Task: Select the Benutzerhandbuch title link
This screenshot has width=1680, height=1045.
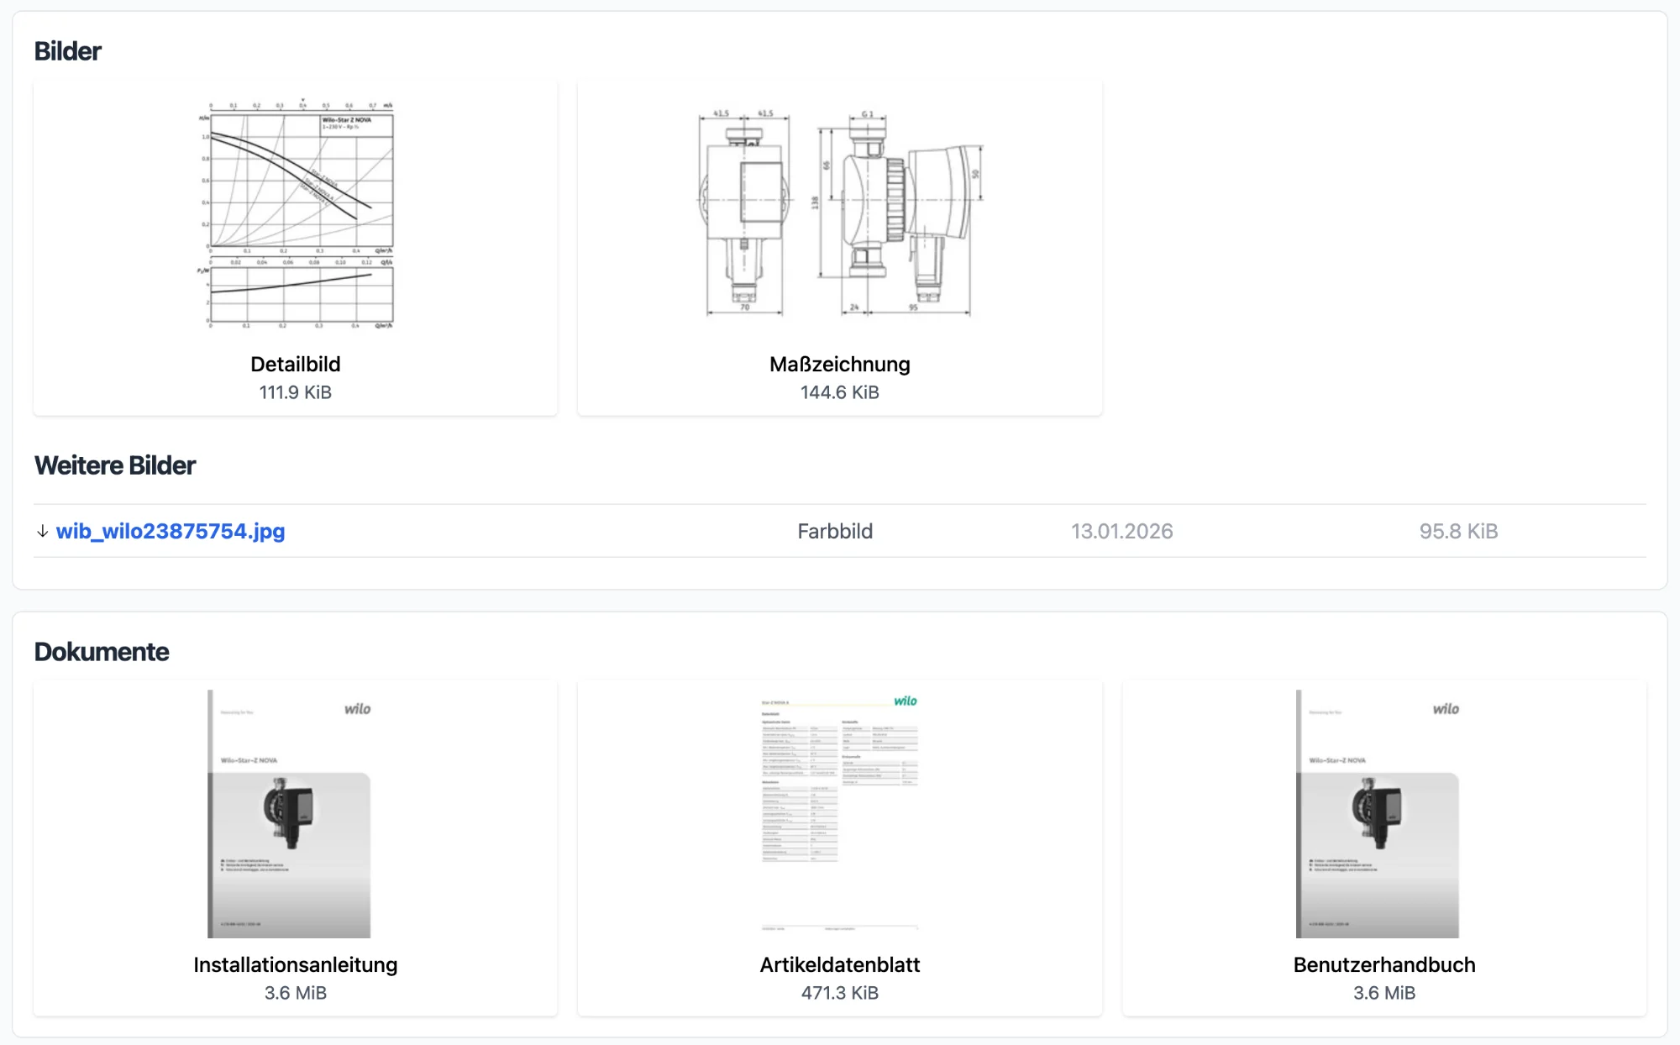Action: [x=1383, y=964]
